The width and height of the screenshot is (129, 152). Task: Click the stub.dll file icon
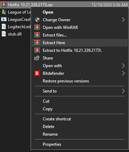click(x=4, y=34)
